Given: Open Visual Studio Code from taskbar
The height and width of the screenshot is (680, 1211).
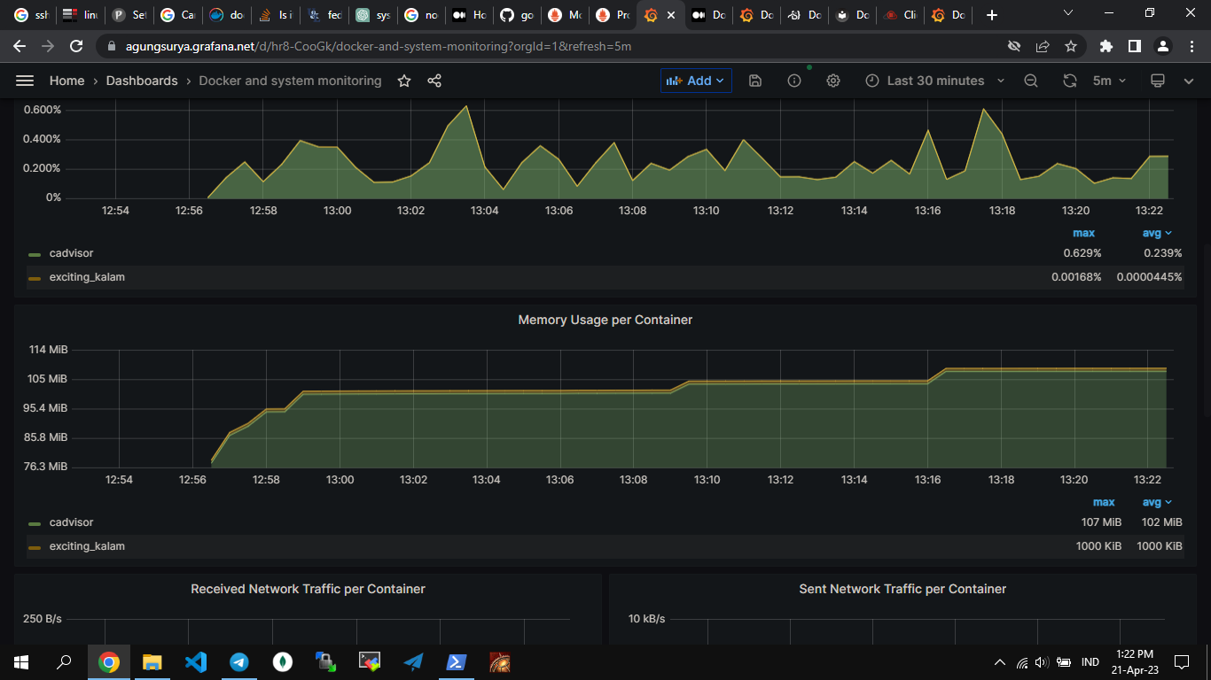Looking at the screenshot, I should [x=196, y=661].
